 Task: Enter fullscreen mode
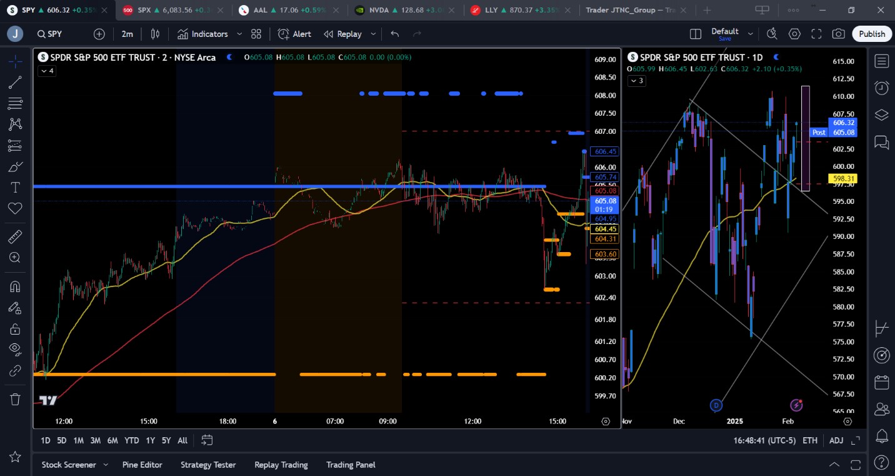[x=816, y=34]
